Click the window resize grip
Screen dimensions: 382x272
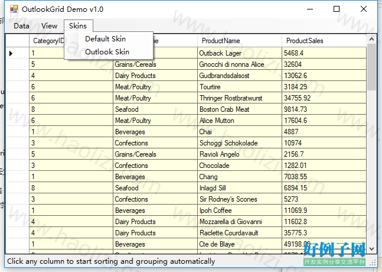(373, 263)
